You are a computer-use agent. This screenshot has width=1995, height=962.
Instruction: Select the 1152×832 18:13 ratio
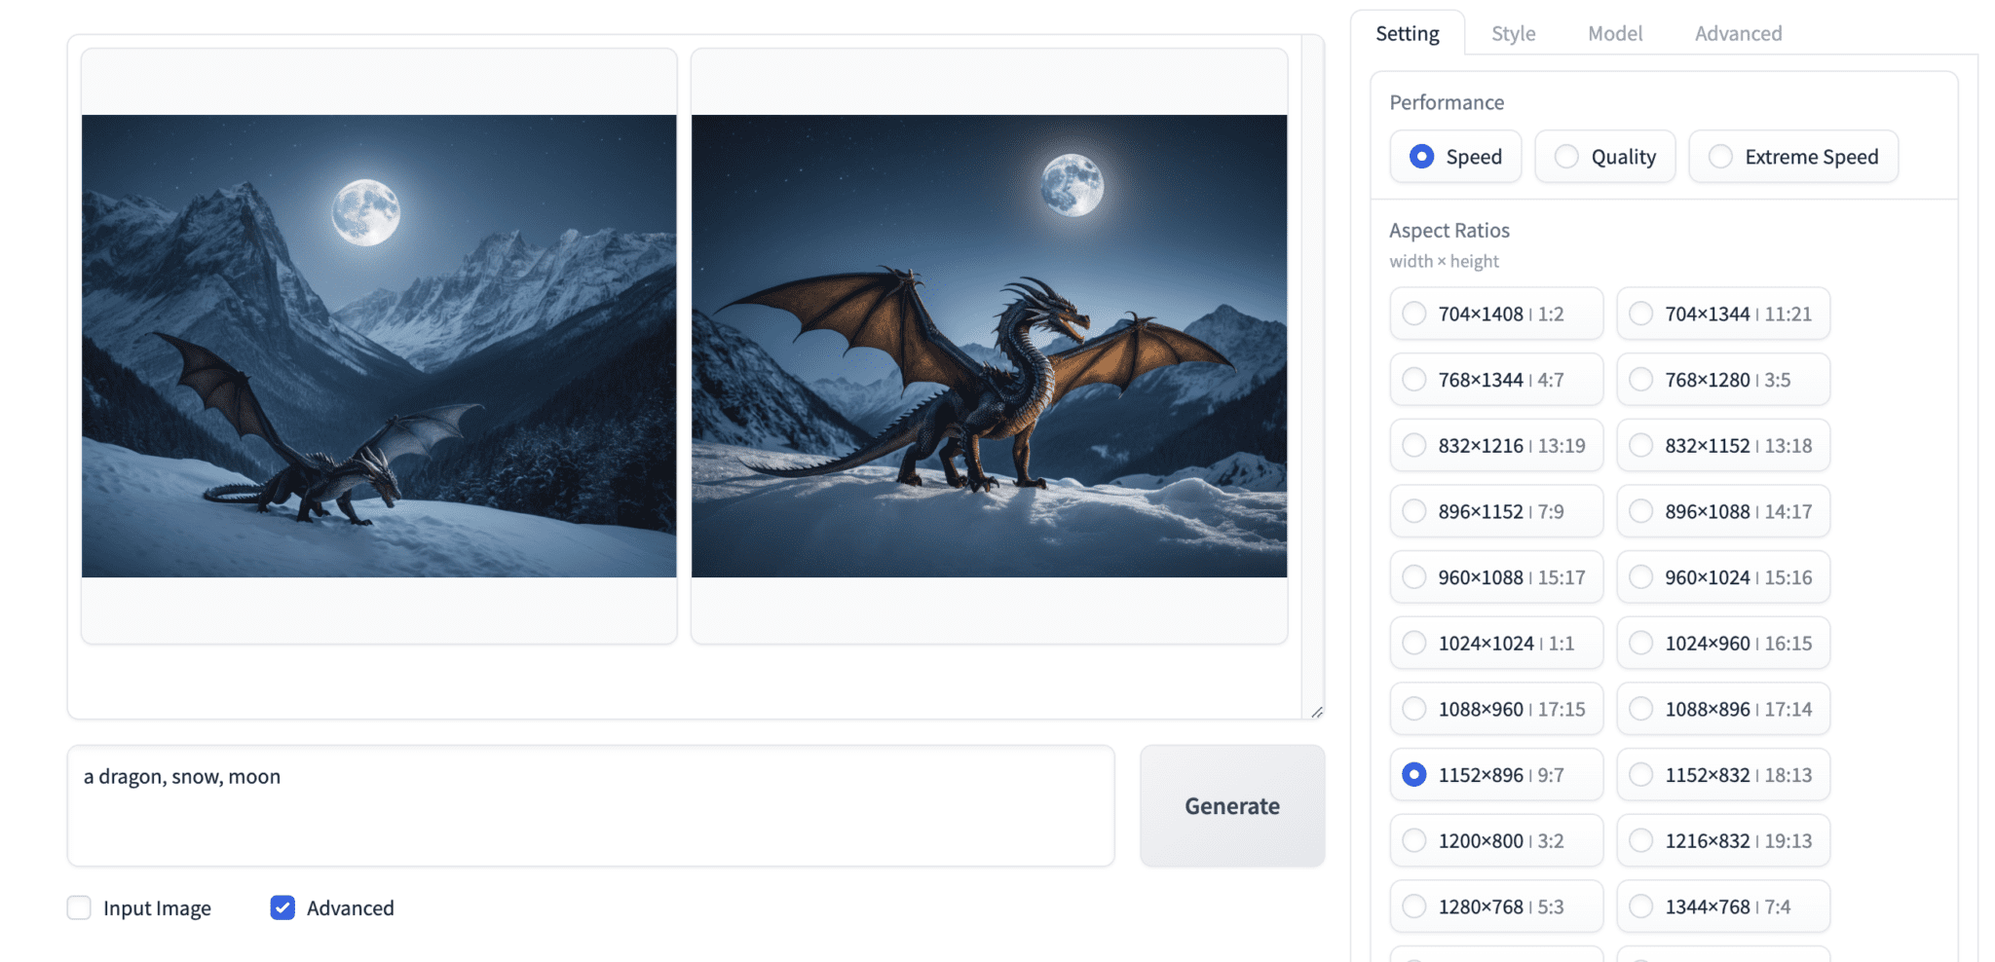pos(1723,774)
